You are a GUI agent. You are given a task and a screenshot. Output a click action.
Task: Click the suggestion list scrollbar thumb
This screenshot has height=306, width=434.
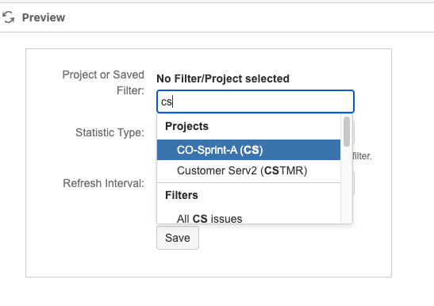click(347, 132)
